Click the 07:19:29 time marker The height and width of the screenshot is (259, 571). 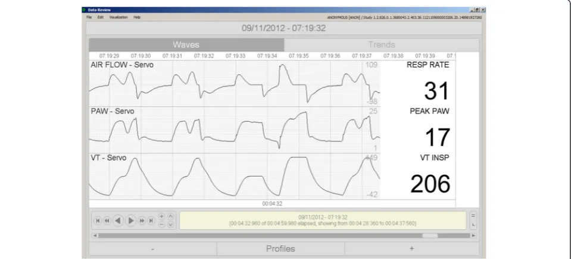(x=109, y=56)
